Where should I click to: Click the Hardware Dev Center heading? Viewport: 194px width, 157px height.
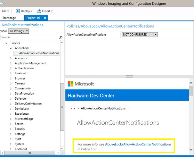pyautogui.click(x=91, y=95)
